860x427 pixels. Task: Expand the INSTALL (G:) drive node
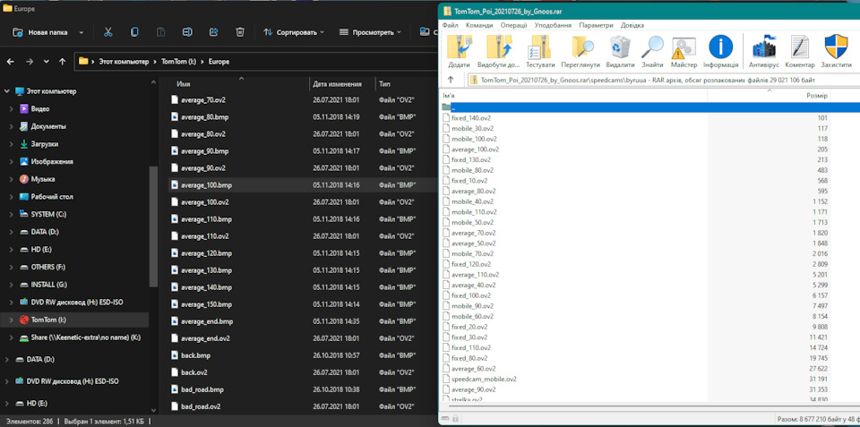point(12,285)
